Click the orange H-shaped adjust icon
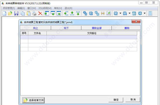The width and height of the screenshot is (160, 105). (x=103, y=13)
